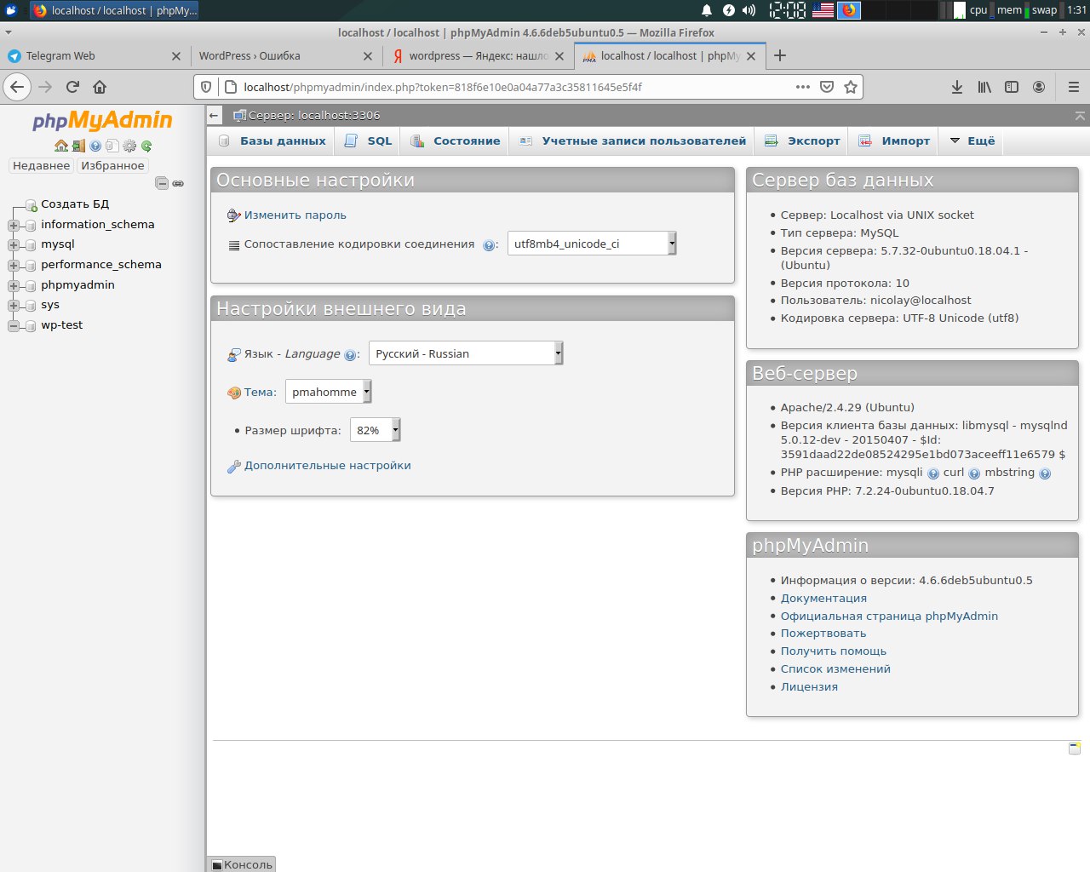Expand the information_schema database node

coord(13,225)
